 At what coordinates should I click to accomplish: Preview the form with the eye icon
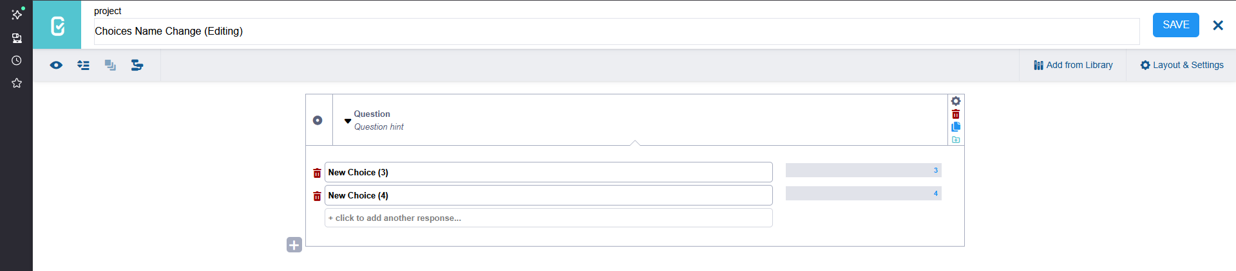click(56, 65)
